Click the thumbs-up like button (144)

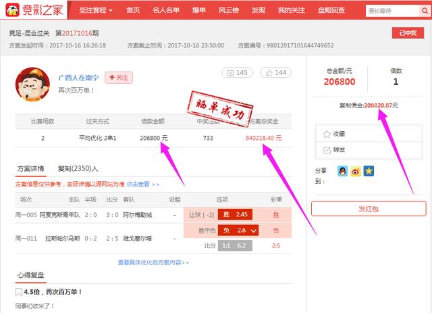[x=276, y=72]
